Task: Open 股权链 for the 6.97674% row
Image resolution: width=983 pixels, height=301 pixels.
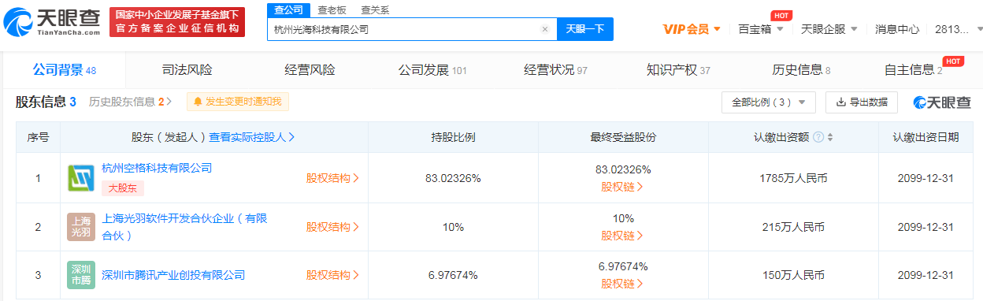Action: (x=622, y=284)
